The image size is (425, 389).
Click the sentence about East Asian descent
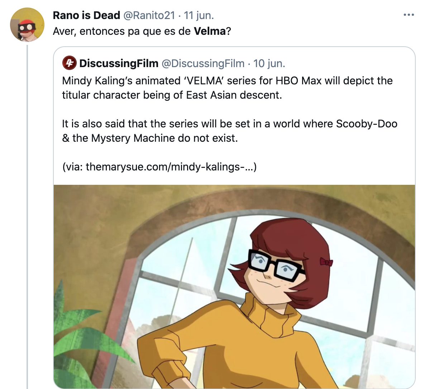(172, 95)
